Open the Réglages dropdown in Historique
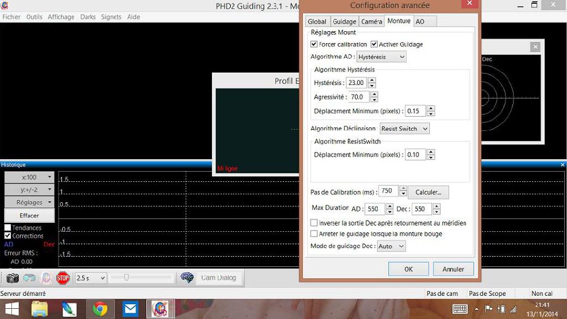This screenshot has height=319, width=567. (x=29, y=202)
